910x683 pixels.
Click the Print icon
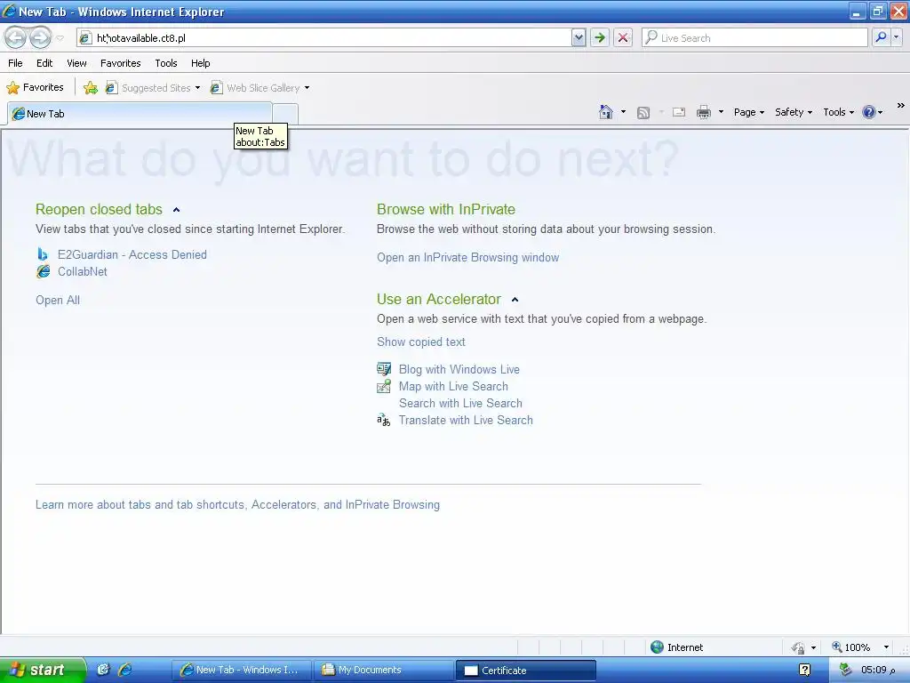(704, 112)
